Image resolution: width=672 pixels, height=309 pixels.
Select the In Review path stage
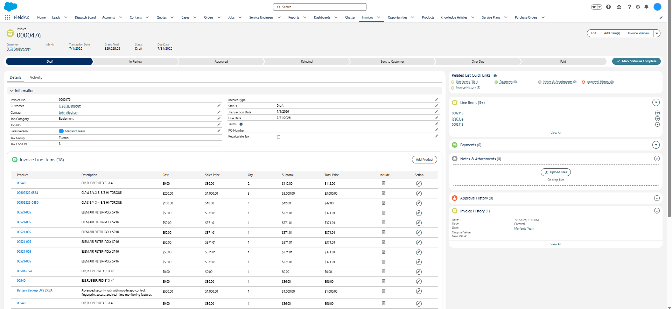click(135, 62)
